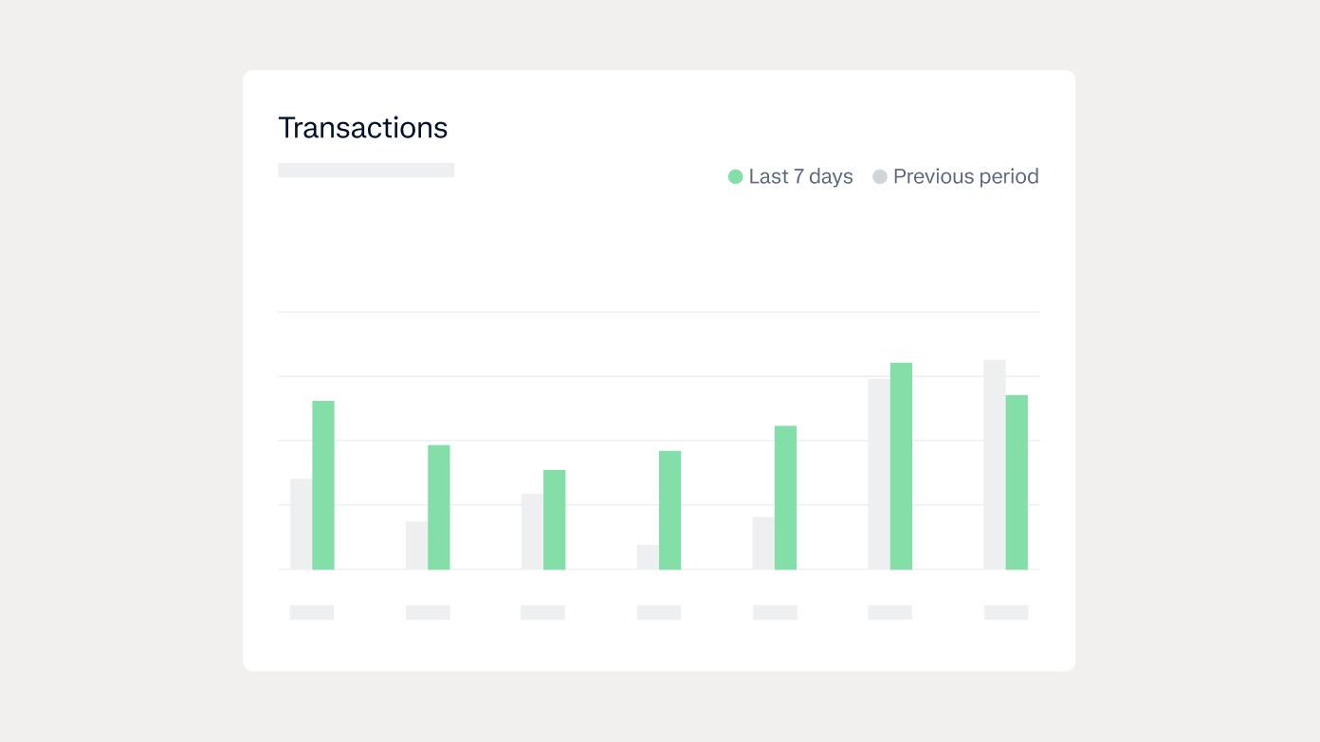Screen dimensions: 1320x742
Task: Click the tallest gray bar in last group
Action: tap(994, 464)
